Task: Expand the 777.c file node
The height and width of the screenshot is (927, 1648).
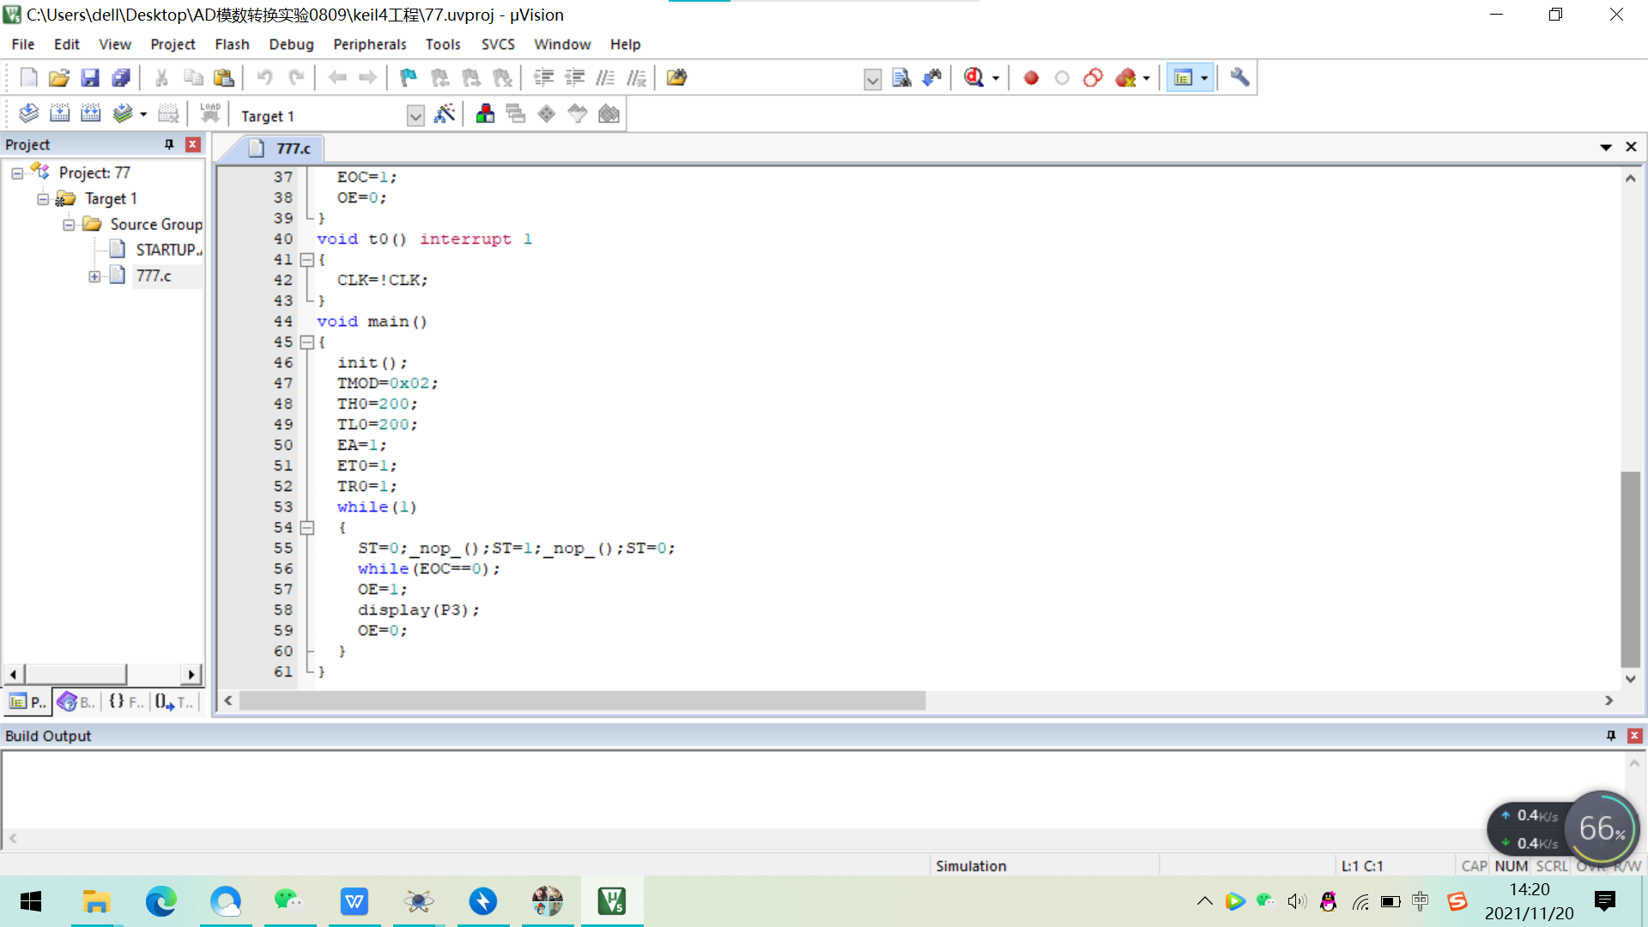Action: pos(94,276)
